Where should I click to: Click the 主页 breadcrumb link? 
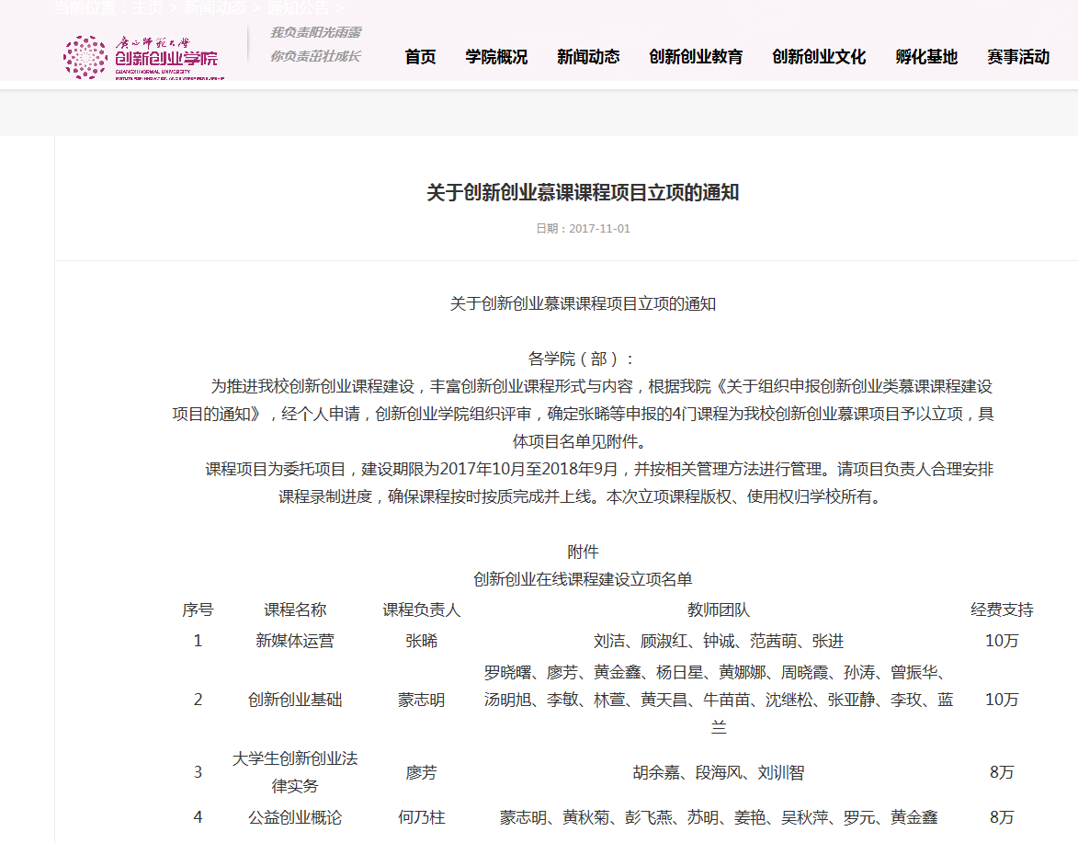click(148, 7)
